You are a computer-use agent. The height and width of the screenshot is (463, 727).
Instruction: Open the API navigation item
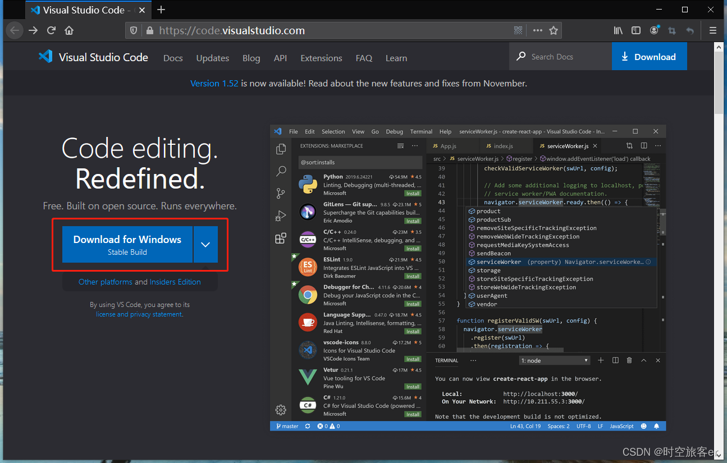coord(280,58)
